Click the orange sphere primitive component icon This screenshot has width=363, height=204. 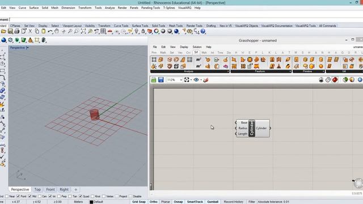click(321, 66)
